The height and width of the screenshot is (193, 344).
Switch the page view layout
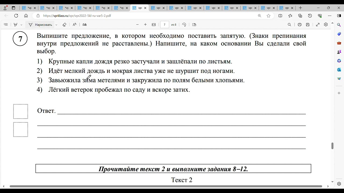point(194,25)
